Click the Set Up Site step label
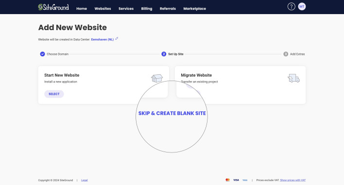344x185 pixels. pyautogui.click(x=176, y=54)
